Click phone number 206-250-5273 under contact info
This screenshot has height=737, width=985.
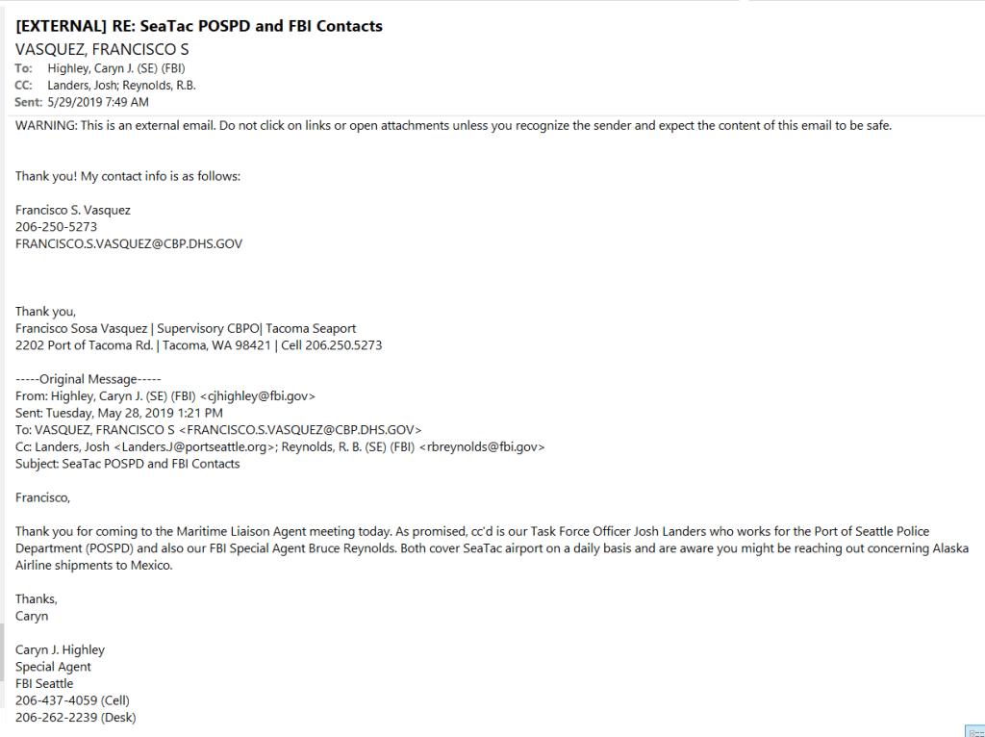point(56,227)
